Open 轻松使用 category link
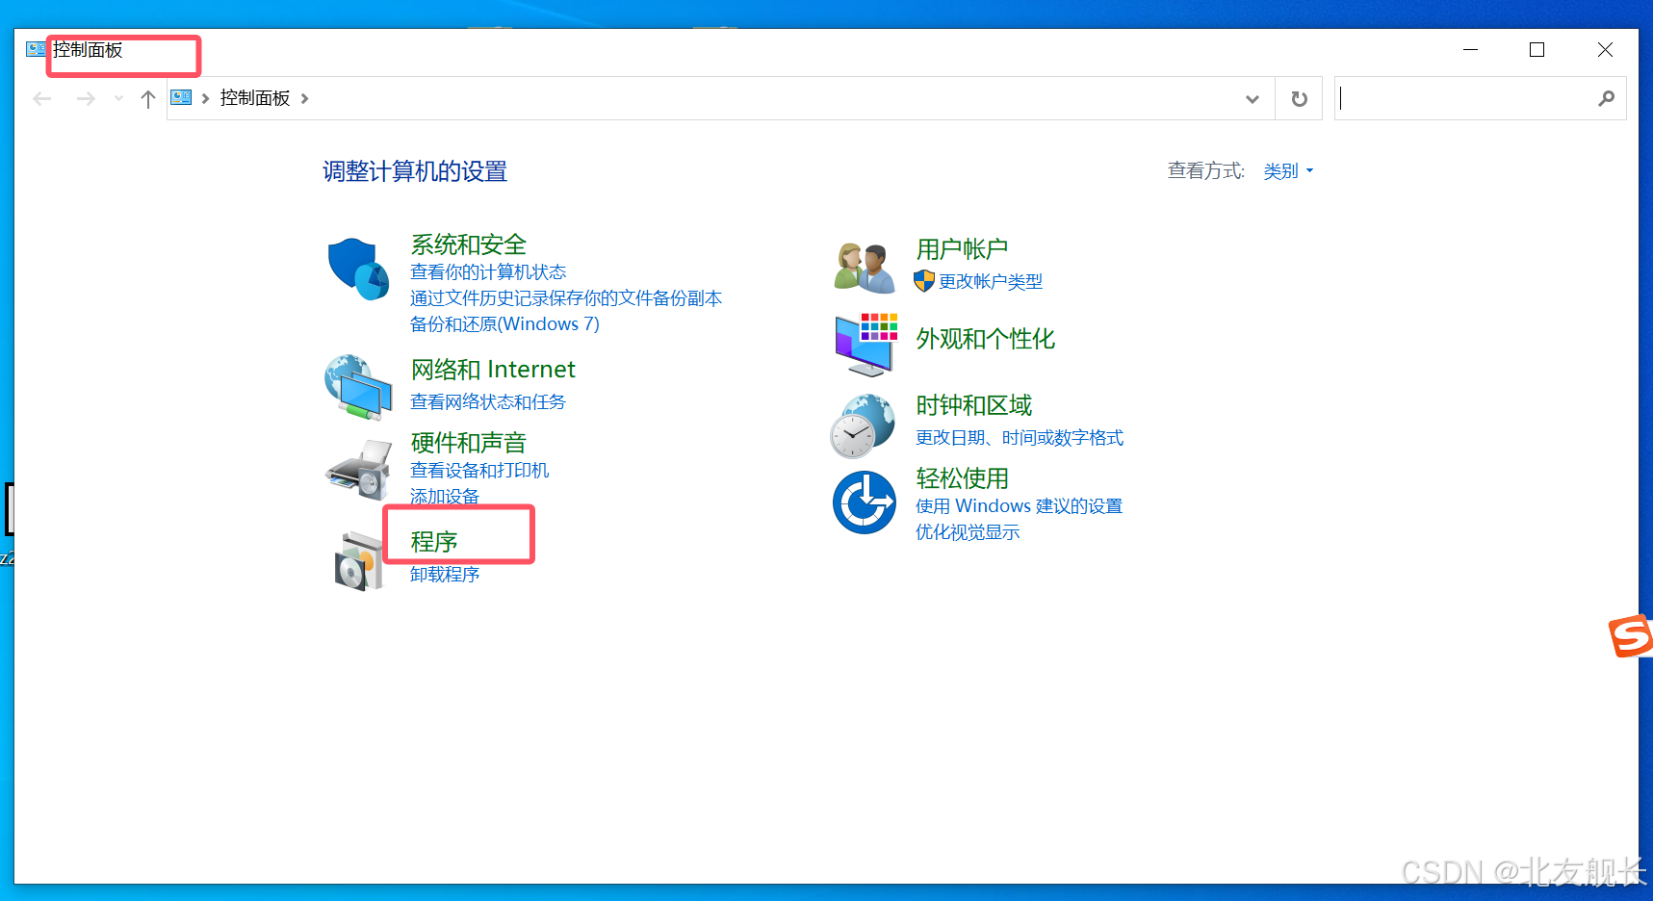Viewport: 1653px width, 901px height. [x=962, y=478]
